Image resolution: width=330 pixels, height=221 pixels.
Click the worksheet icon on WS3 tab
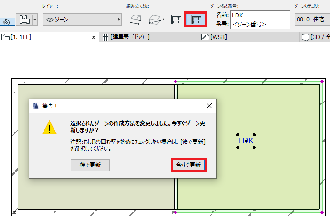[x=205, y=37]
